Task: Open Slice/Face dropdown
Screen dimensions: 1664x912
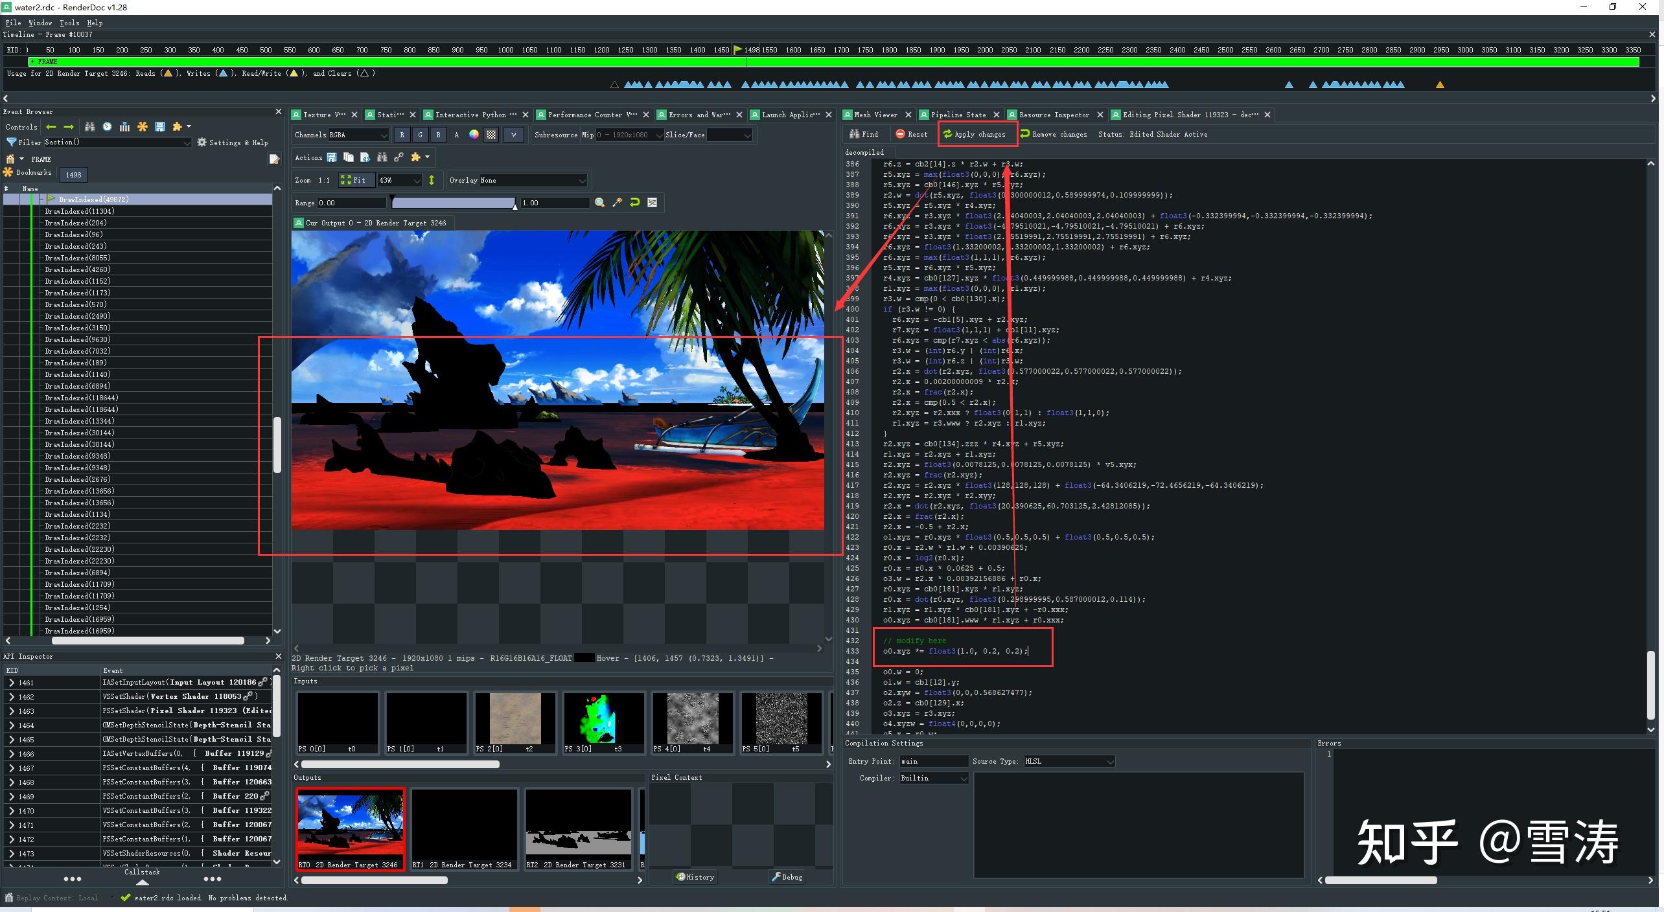Action: coord(730,135)
